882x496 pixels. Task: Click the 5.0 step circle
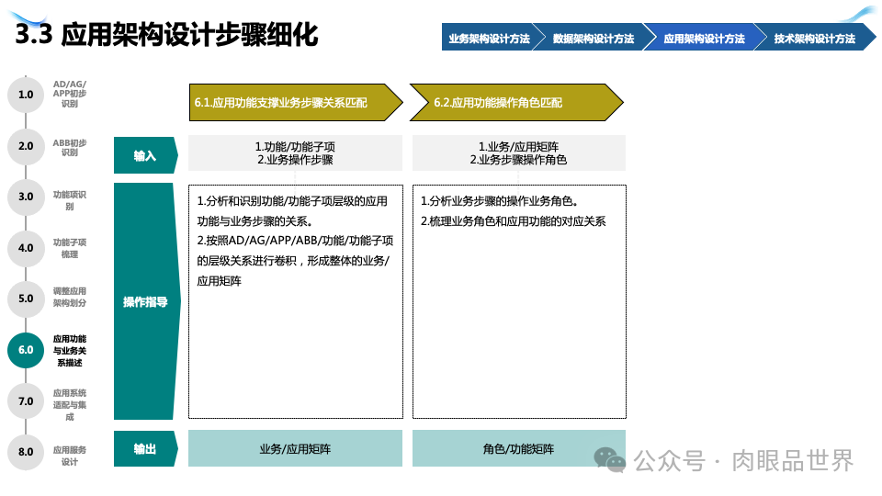(x=26, y=299)
